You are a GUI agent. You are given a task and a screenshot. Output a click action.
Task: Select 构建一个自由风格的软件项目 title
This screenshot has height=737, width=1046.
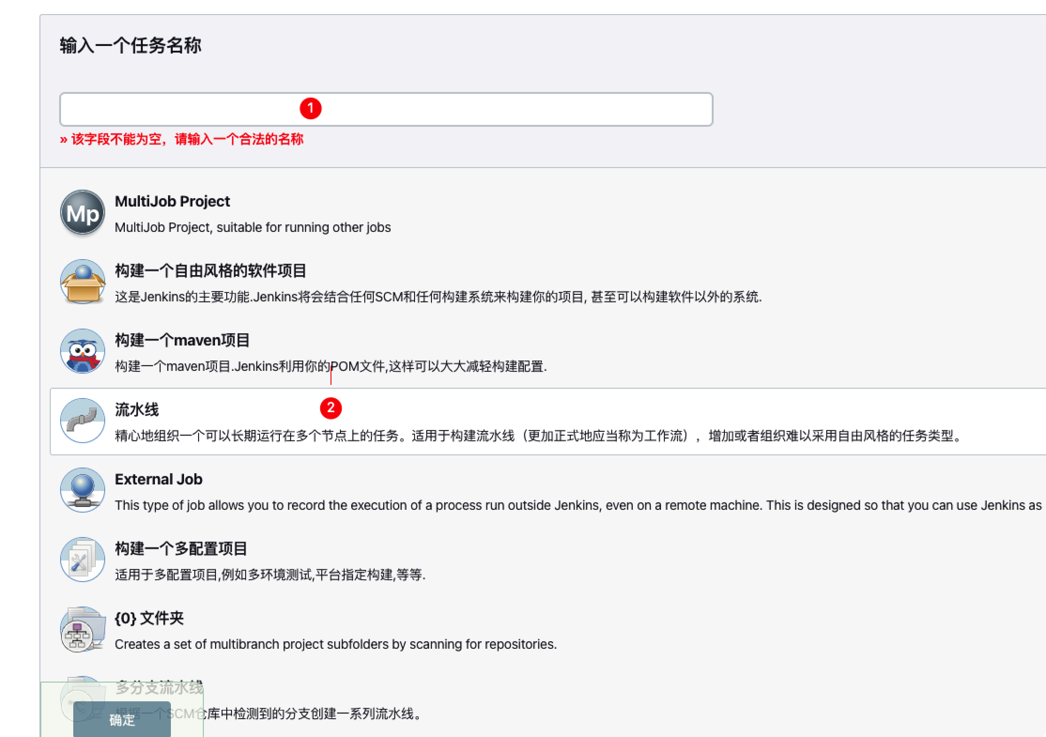click(211, 271)
